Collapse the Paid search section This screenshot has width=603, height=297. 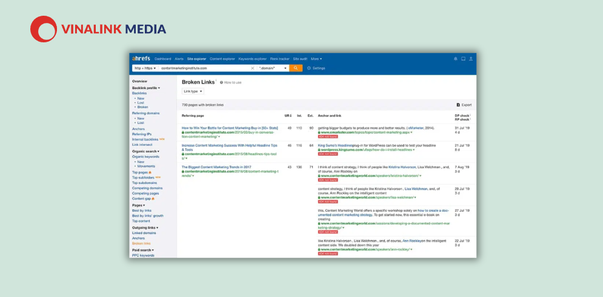[143, 250]
